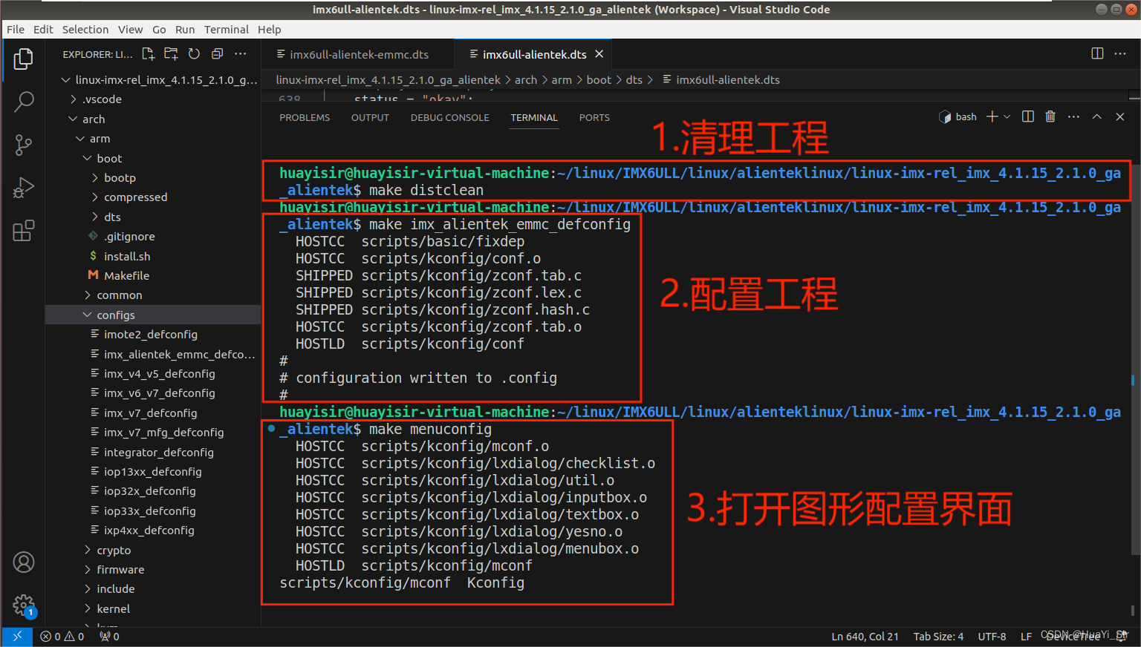This screenshot has width=1141, height=647.
Task: Change end of line sequence LF
Action: pyautogui.click(x=1026, y=637)
